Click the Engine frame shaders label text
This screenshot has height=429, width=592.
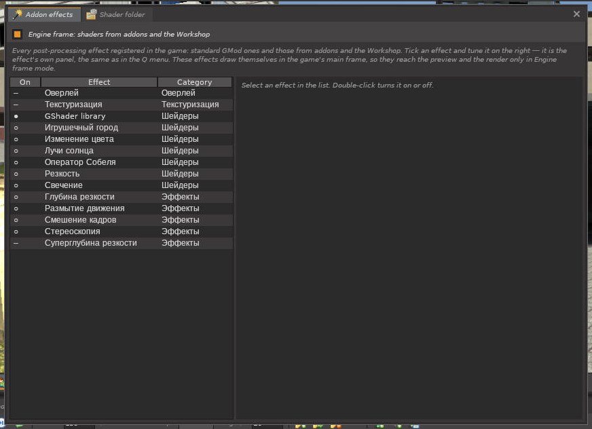(x=119, y=35)
